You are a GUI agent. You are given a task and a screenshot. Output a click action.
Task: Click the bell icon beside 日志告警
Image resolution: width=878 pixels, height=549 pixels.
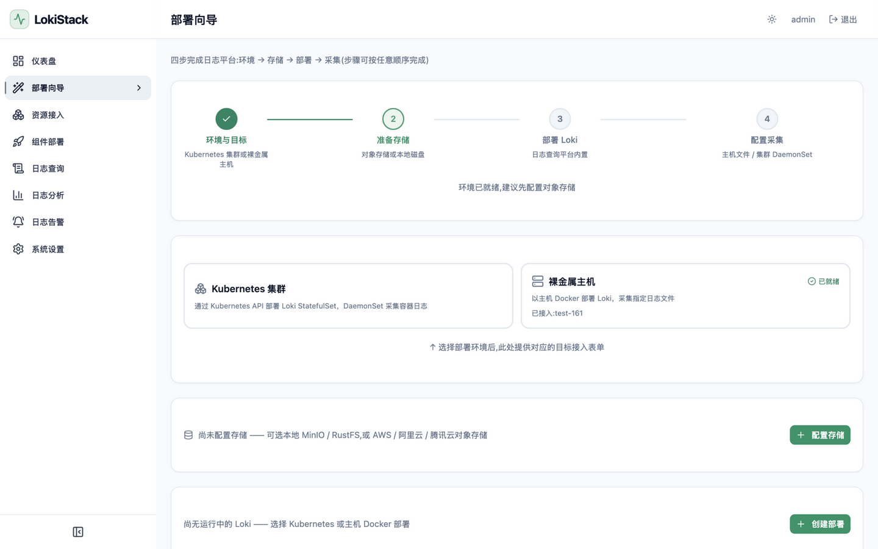coord(18,222)
